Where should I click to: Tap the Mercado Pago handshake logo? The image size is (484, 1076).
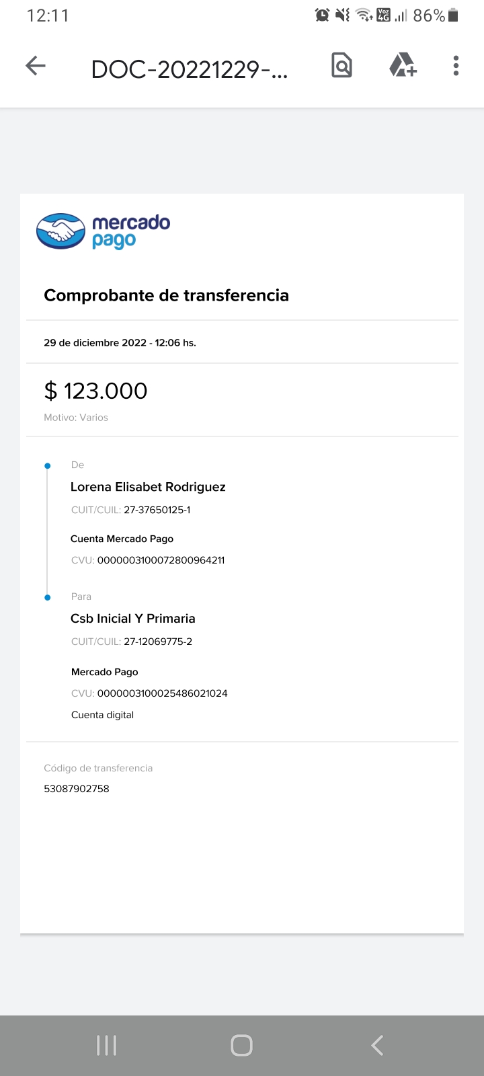pos(61,231)
